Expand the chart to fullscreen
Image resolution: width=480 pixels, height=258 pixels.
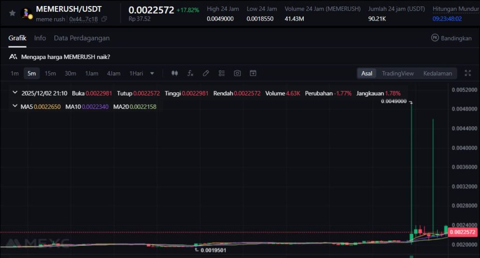pos(467,73)
